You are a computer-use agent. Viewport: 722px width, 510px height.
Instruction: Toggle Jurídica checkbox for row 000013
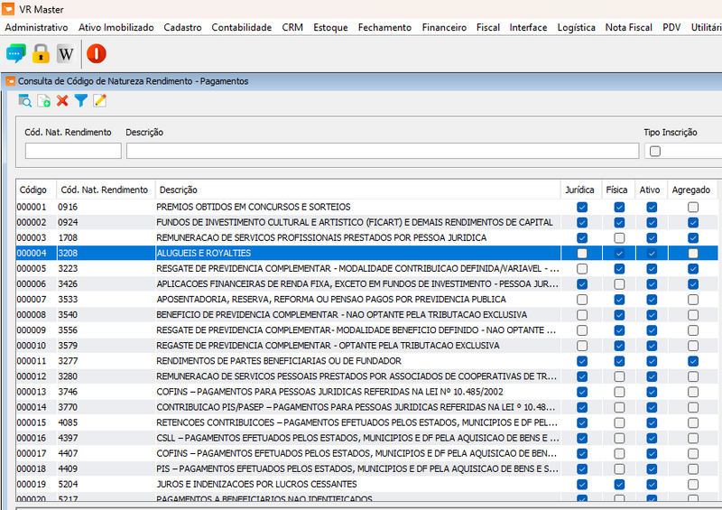tap(582, 392)
